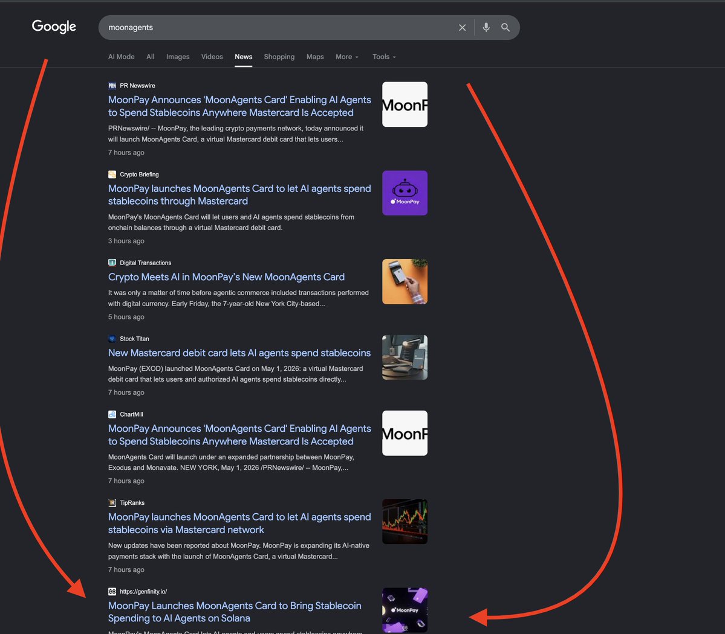This screenshot has width=725, height=634.
Task: Click purple robot MoonPay thumbnail
Action: [x=405, y=193]
